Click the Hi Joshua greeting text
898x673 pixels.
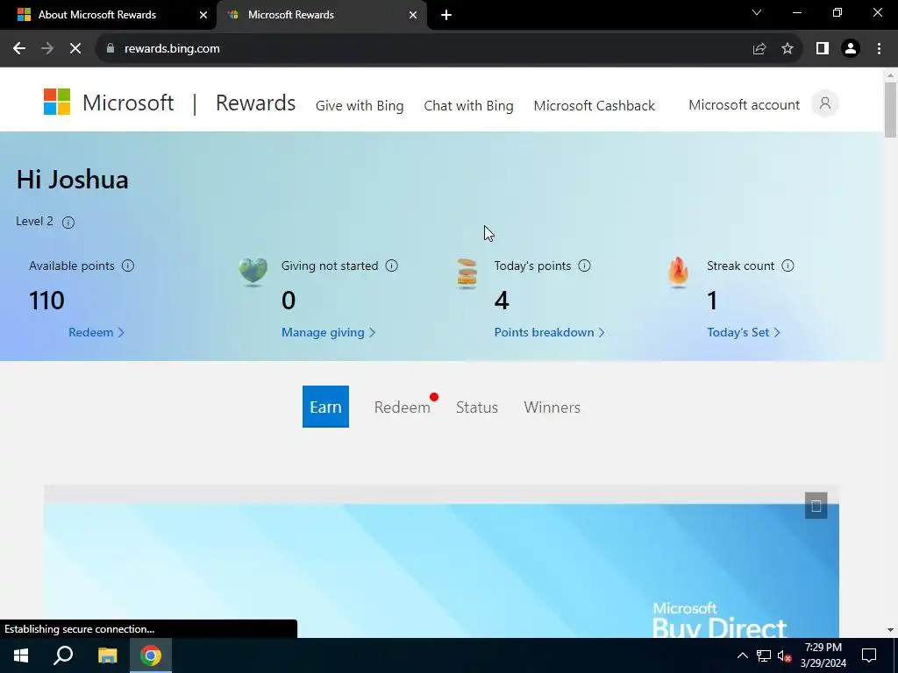click(72, 180)
